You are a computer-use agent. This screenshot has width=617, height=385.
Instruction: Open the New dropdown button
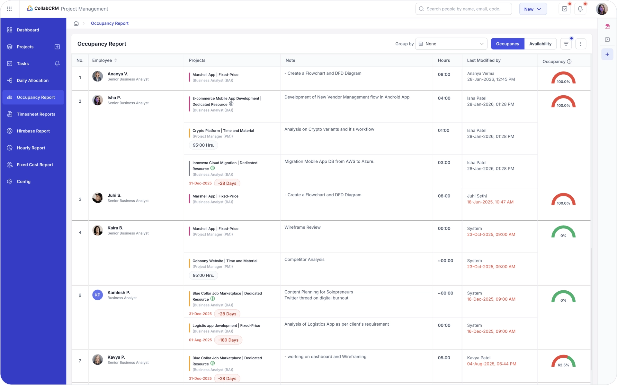pyautogui.click(x=533, y=9)
